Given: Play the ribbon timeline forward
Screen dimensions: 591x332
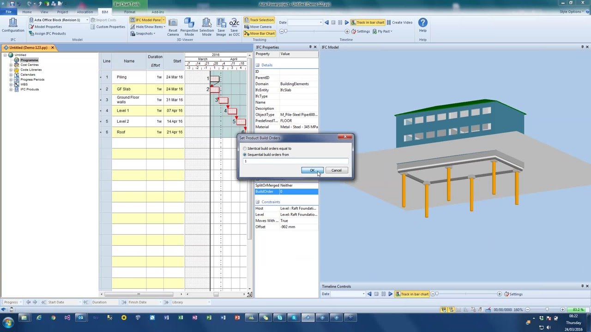Looking at the screenshot, I should [x=347, y=22].
